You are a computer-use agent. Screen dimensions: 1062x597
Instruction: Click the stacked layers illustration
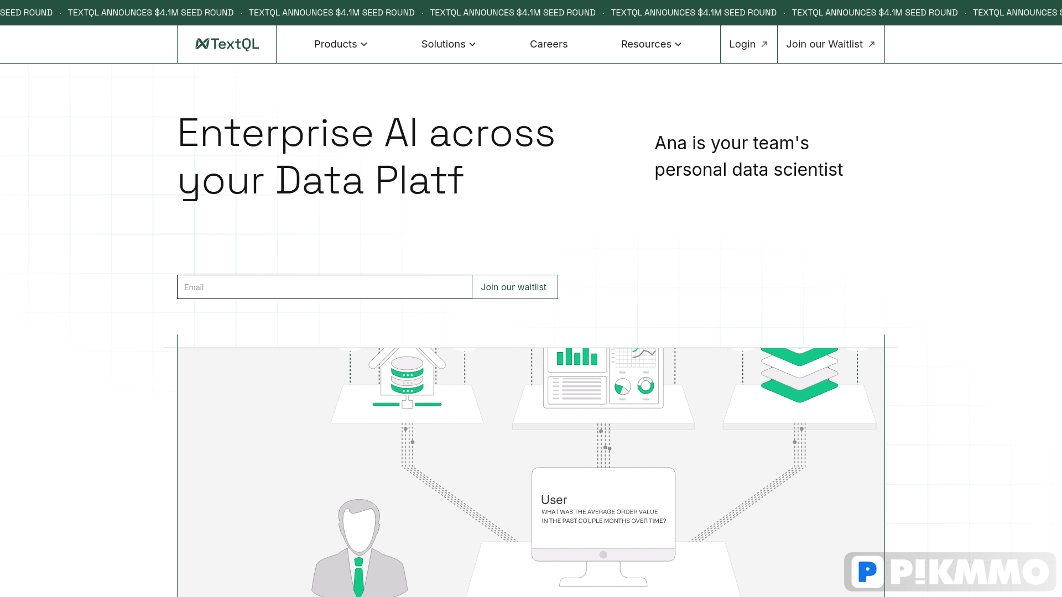click(799, 375)
